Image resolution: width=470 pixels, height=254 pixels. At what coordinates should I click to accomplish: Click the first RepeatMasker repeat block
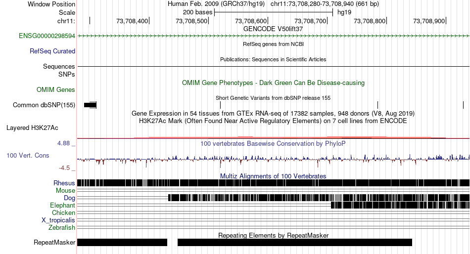click(122, 242)
